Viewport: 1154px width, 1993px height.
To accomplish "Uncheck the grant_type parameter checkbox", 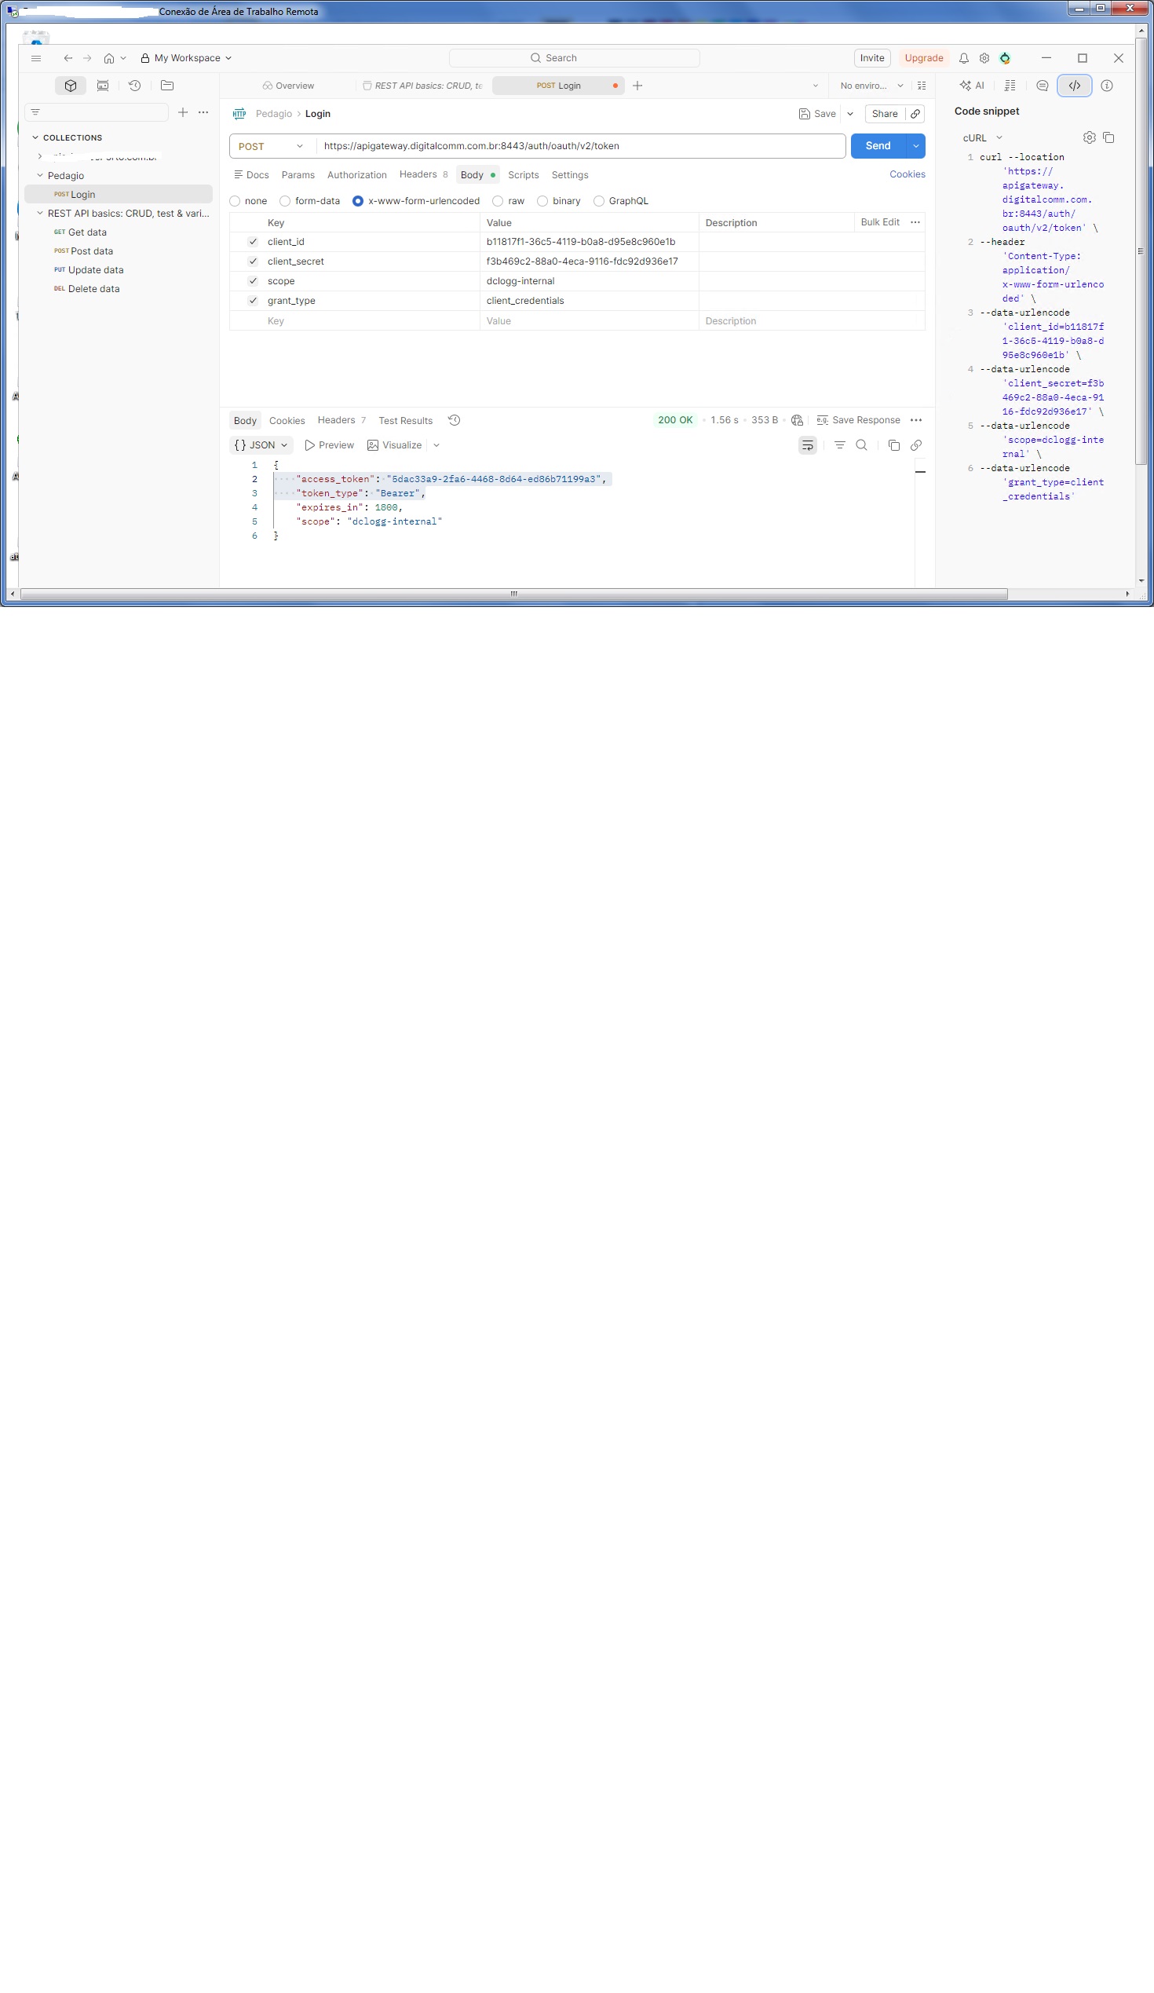I will click(253, 302).
